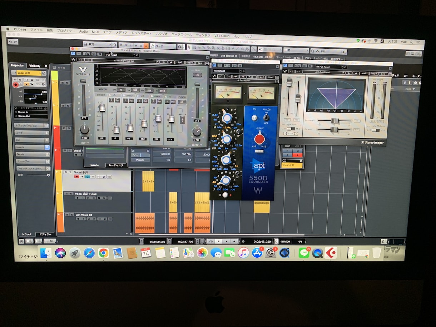Open the Photos app in the Dock
This screenshot has width=436, height=327.
[x=202, y=253]
